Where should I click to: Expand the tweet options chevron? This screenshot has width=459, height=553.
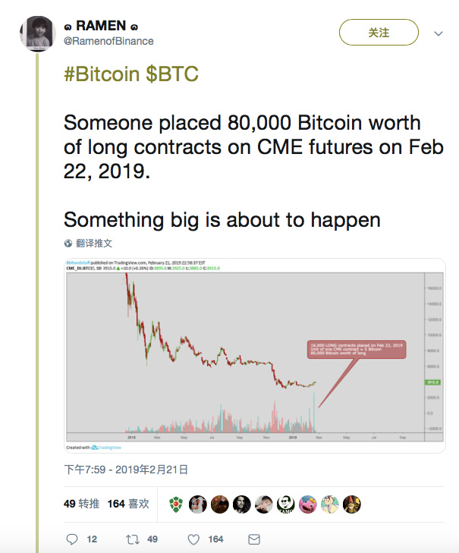coord(439,33)
